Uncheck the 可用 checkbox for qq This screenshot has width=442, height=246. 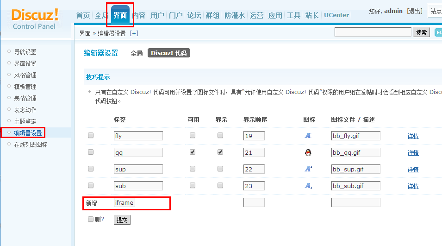pyautogui.click(x=193, y=152)
